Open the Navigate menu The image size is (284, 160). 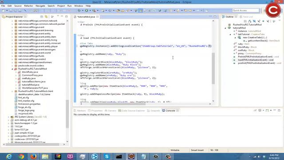tap(40, 6)
